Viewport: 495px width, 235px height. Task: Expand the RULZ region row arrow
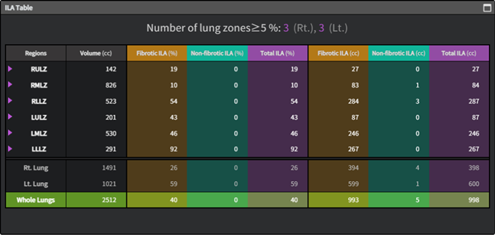pyautogui.click(x=10, y=69)
